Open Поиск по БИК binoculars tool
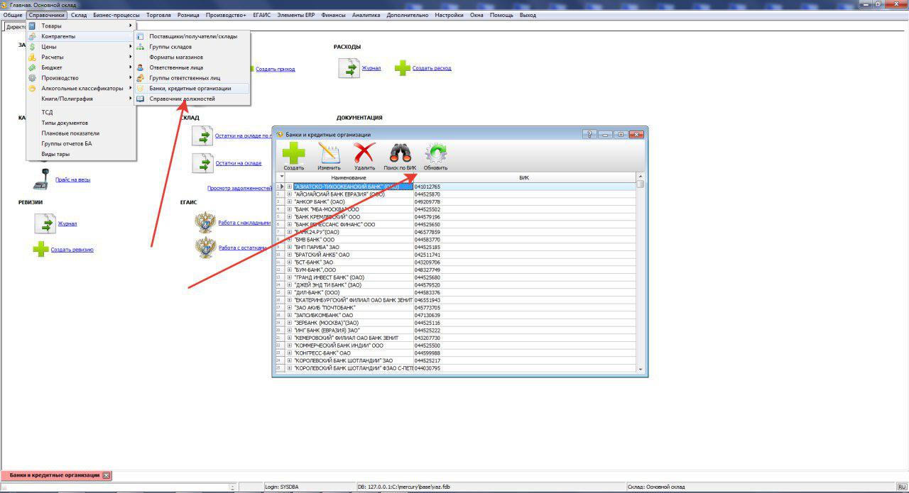This screenshot has width=909, height=493. pyautogui.click(x=401, y=154)
